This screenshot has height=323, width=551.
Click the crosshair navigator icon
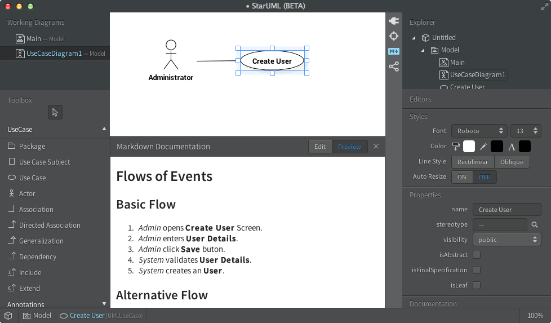394,36
